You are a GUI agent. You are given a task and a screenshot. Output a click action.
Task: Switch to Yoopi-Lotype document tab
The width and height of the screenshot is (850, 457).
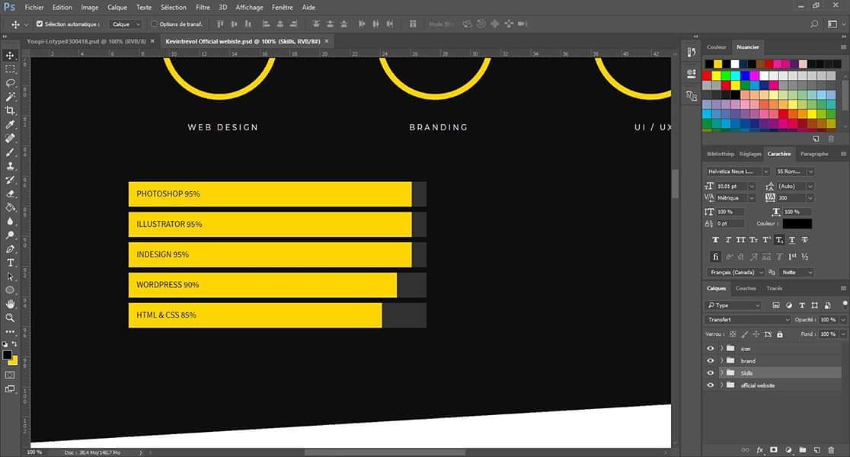[86, 41]
